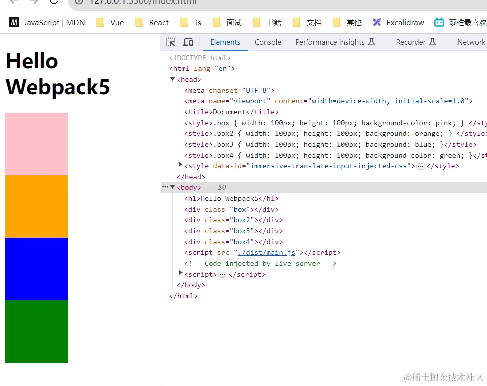Open the 面试 bookmark folder
Screen dimensions: 487x386
pyautogui.click(x=227, y=23)
